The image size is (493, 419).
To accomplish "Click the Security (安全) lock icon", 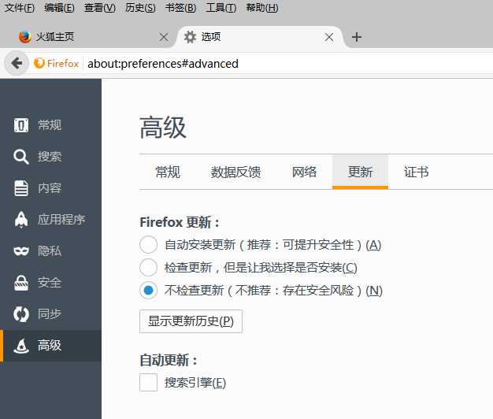I will click(21, 282).
